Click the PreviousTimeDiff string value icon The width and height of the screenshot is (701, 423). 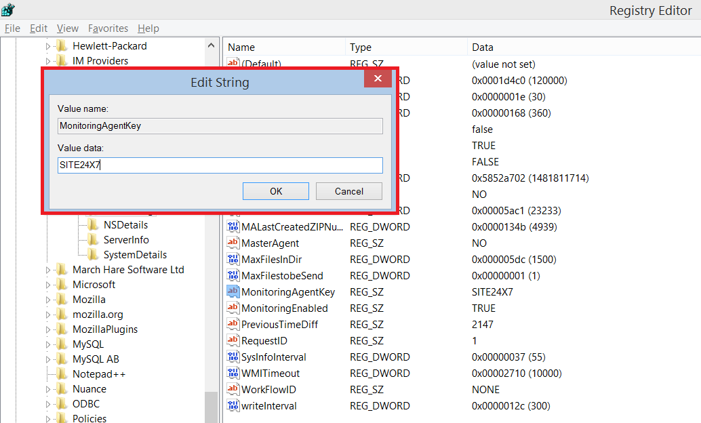[x=233, y=324]
